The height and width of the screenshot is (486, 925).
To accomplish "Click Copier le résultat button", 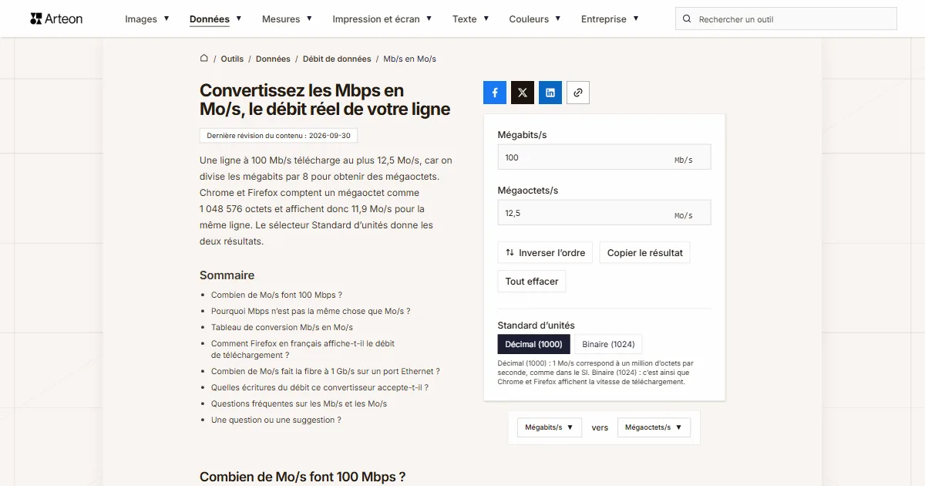I will coord(645,253).
